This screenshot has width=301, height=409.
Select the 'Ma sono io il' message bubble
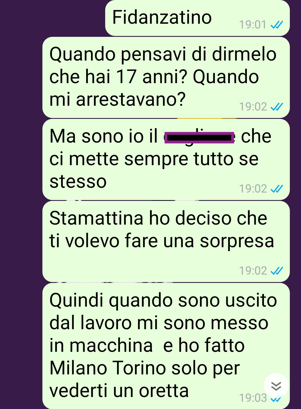pos(166,159)
